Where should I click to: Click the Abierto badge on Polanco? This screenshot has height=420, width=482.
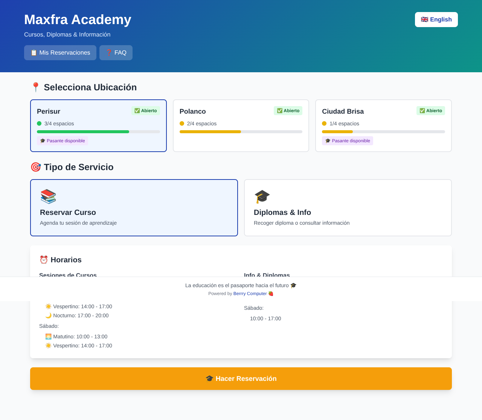[x=288, y=111]
